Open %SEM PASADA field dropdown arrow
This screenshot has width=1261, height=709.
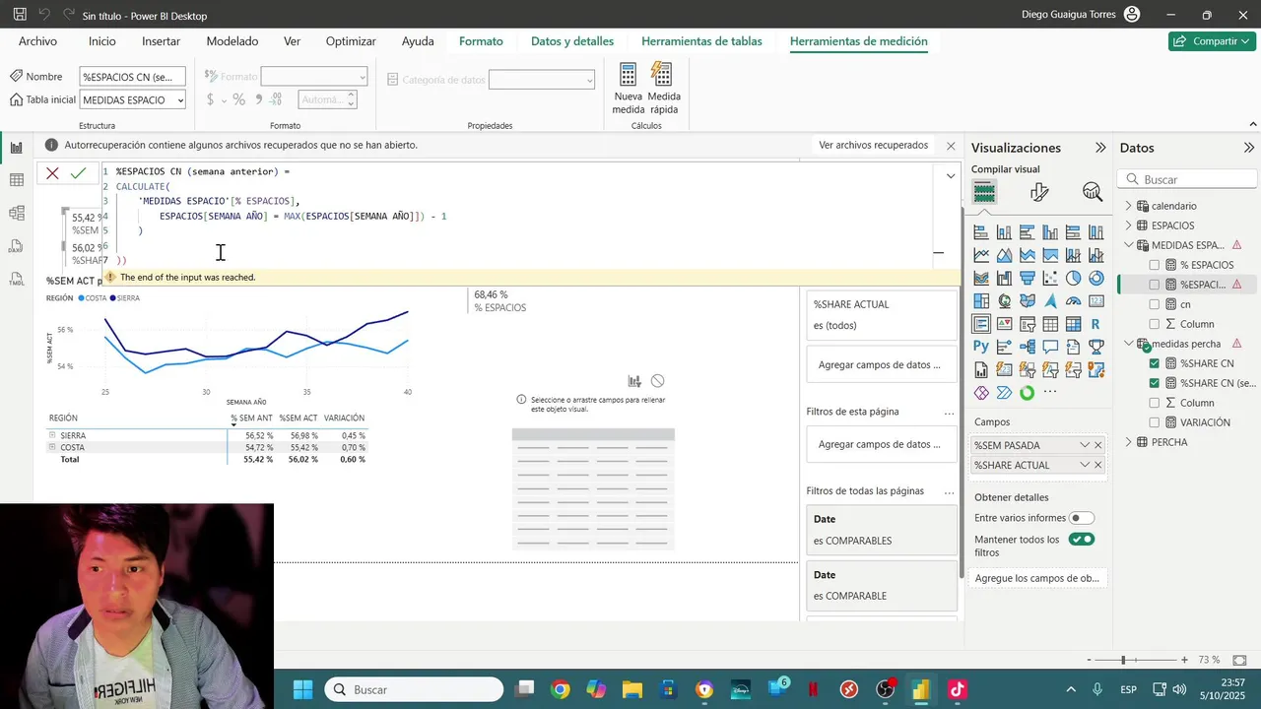[x=1085, y=445]
